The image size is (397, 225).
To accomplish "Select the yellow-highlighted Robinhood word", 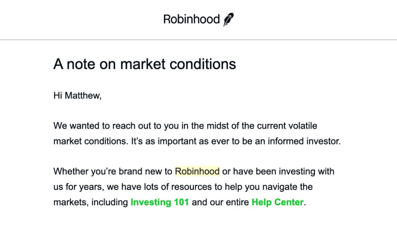I will 197,172.
